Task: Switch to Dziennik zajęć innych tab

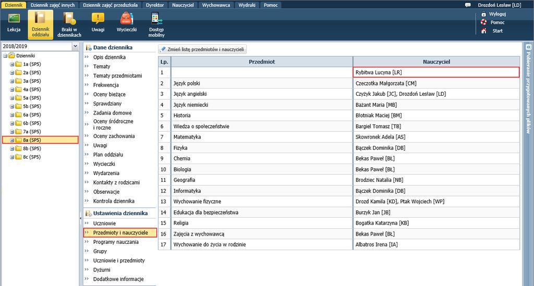Action: coord(53,5)
